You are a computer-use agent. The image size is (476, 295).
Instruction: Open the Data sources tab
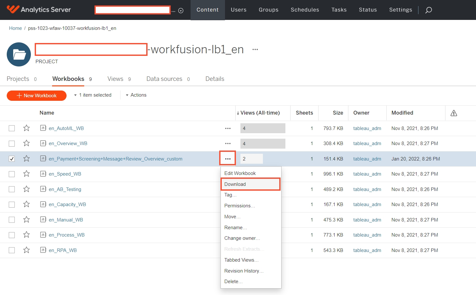(x=168, y=79)
